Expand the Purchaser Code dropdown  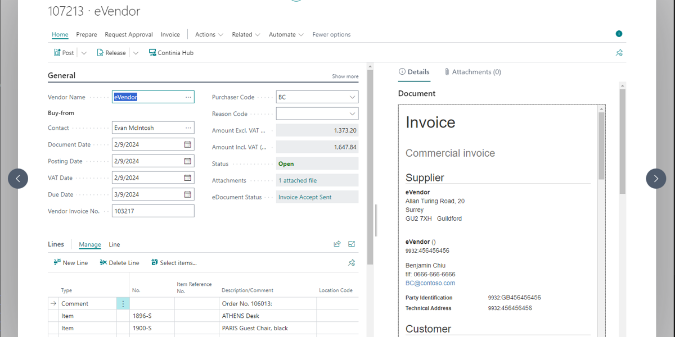point(352,97)
